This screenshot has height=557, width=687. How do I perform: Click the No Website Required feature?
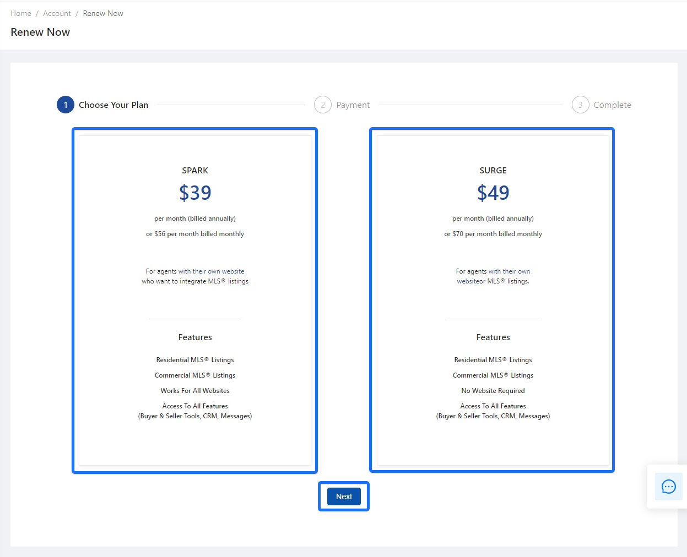(x=493, y=391)
